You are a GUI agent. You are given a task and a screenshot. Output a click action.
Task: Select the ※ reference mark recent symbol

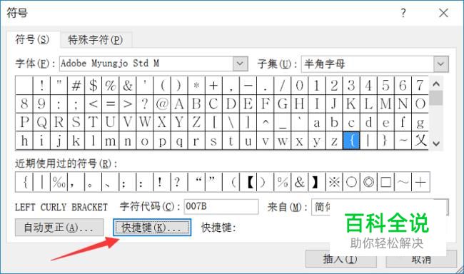coord(334,182)
